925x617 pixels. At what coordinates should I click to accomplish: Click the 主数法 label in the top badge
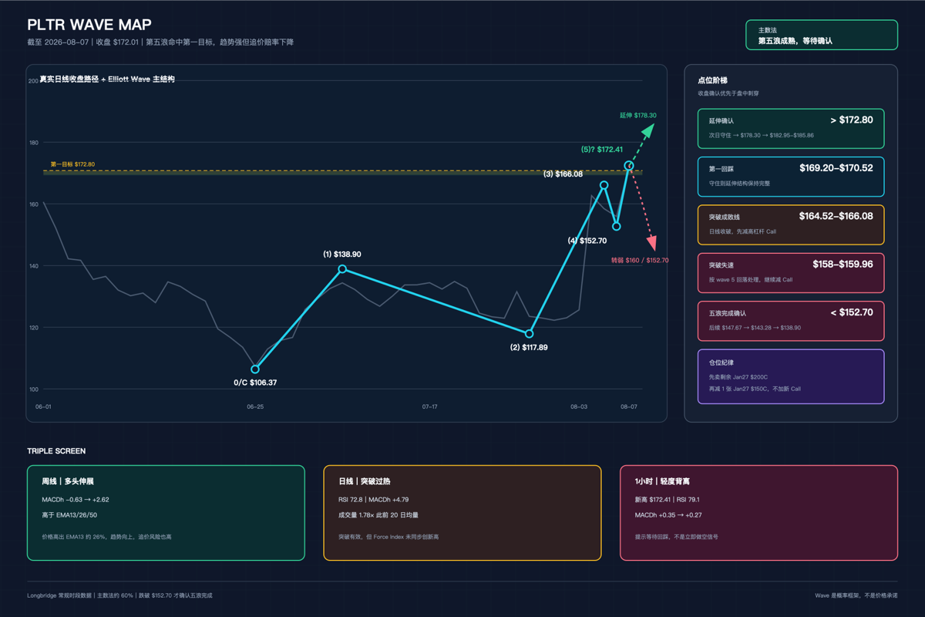(768, 30)
